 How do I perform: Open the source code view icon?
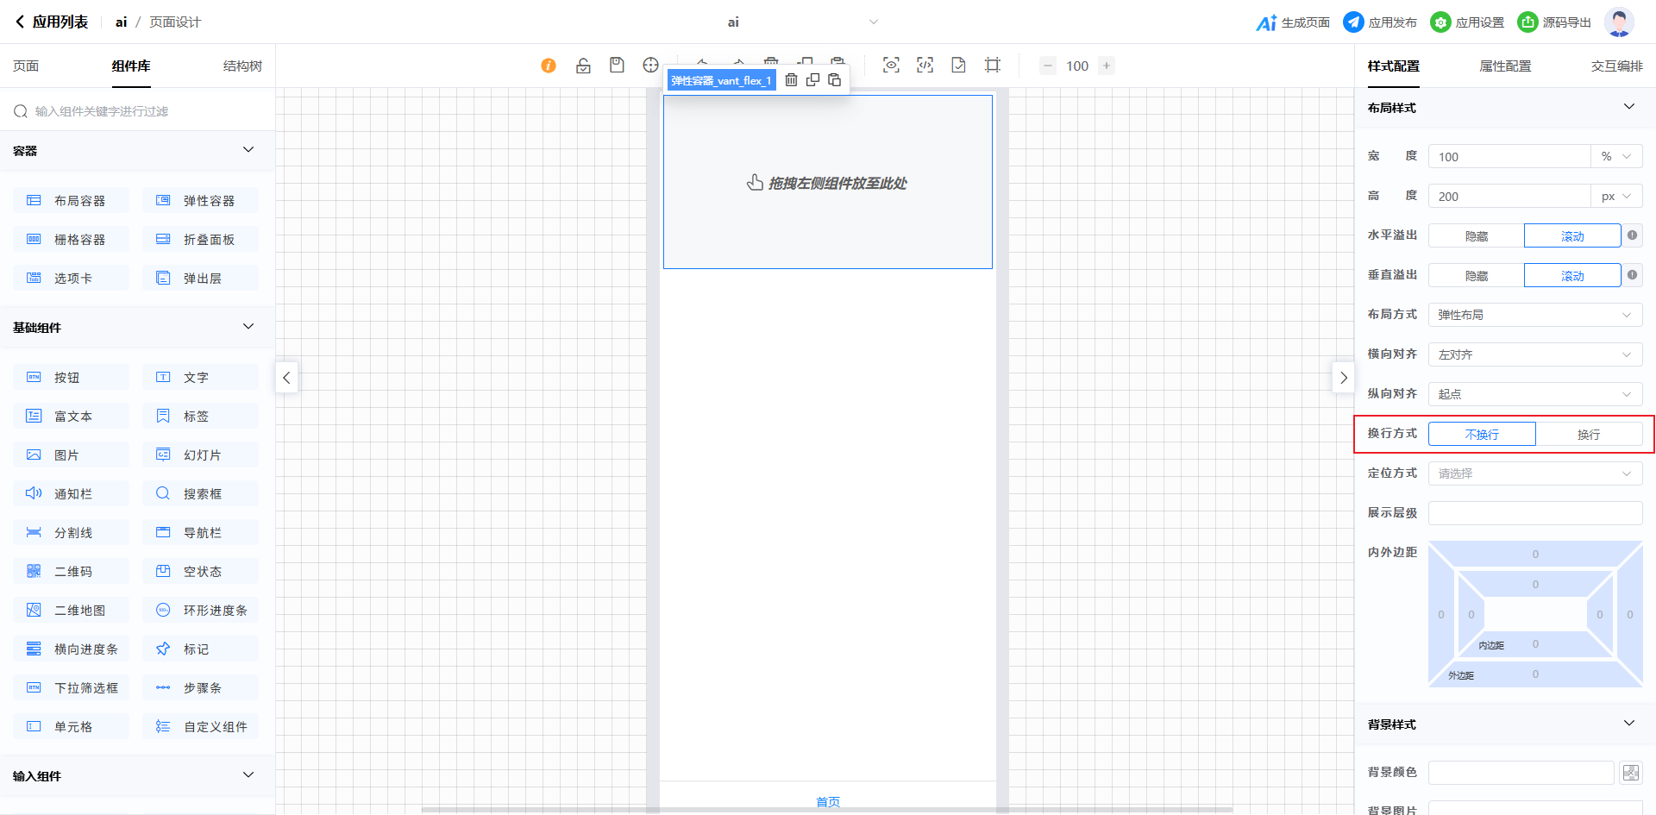tap(925, 66)
